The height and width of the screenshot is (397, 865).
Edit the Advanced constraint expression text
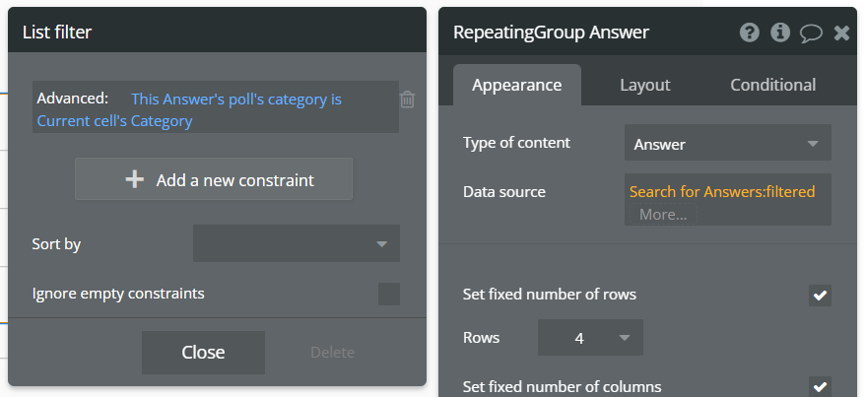pyautogui.click(x=236, y=99)
